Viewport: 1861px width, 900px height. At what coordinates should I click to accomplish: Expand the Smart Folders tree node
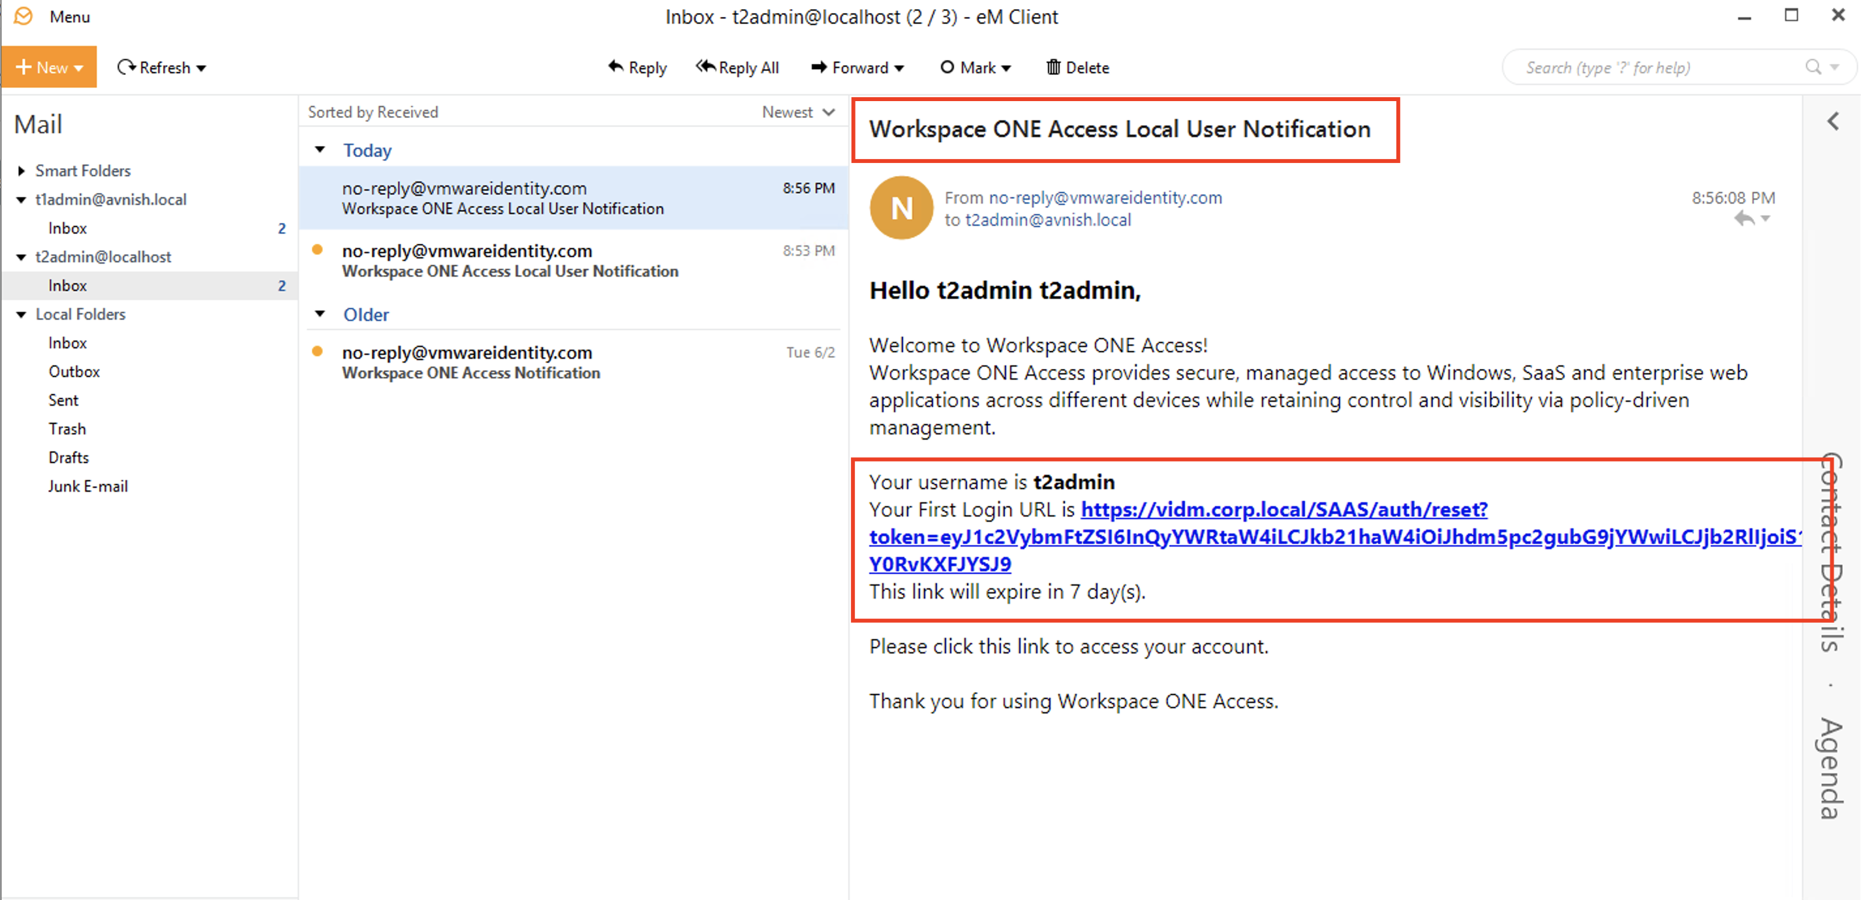point(21,170)
